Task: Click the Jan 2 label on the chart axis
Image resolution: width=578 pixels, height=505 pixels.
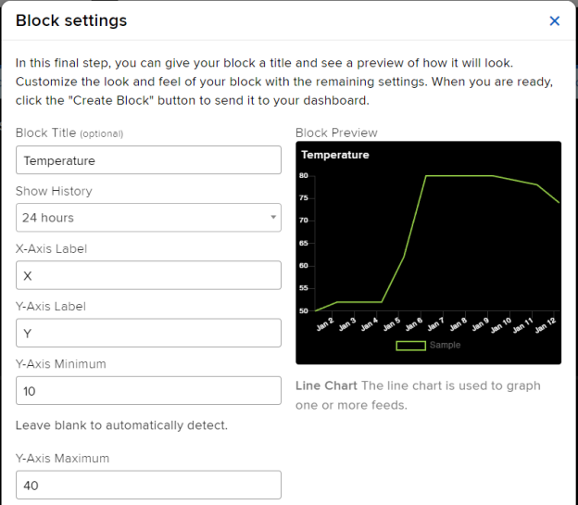Action: (x=322, y=325)
